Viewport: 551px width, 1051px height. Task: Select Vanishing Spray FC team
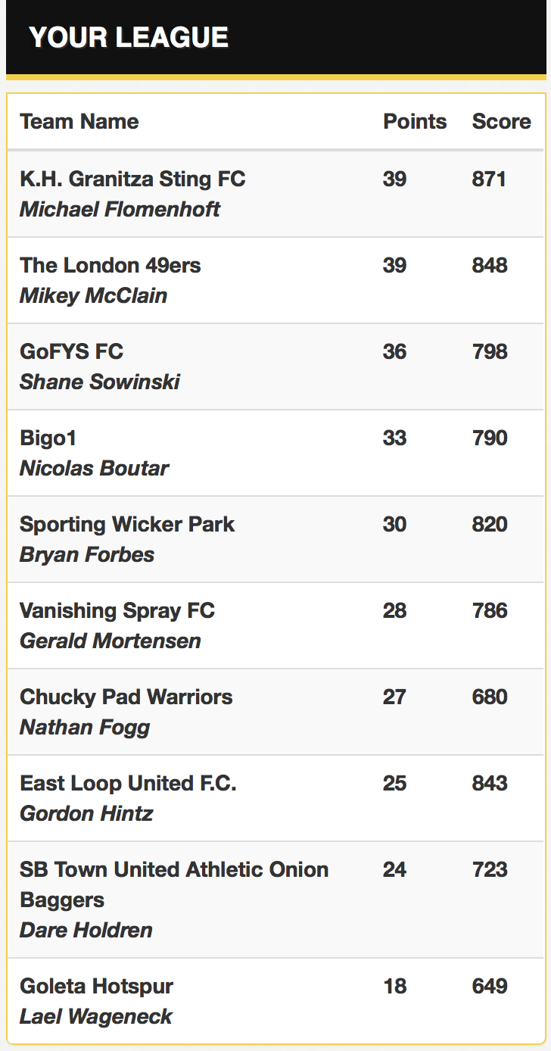[x=117, y=611]
